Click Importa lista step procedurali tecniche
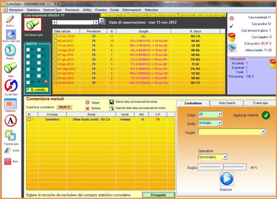 [140, 108]
